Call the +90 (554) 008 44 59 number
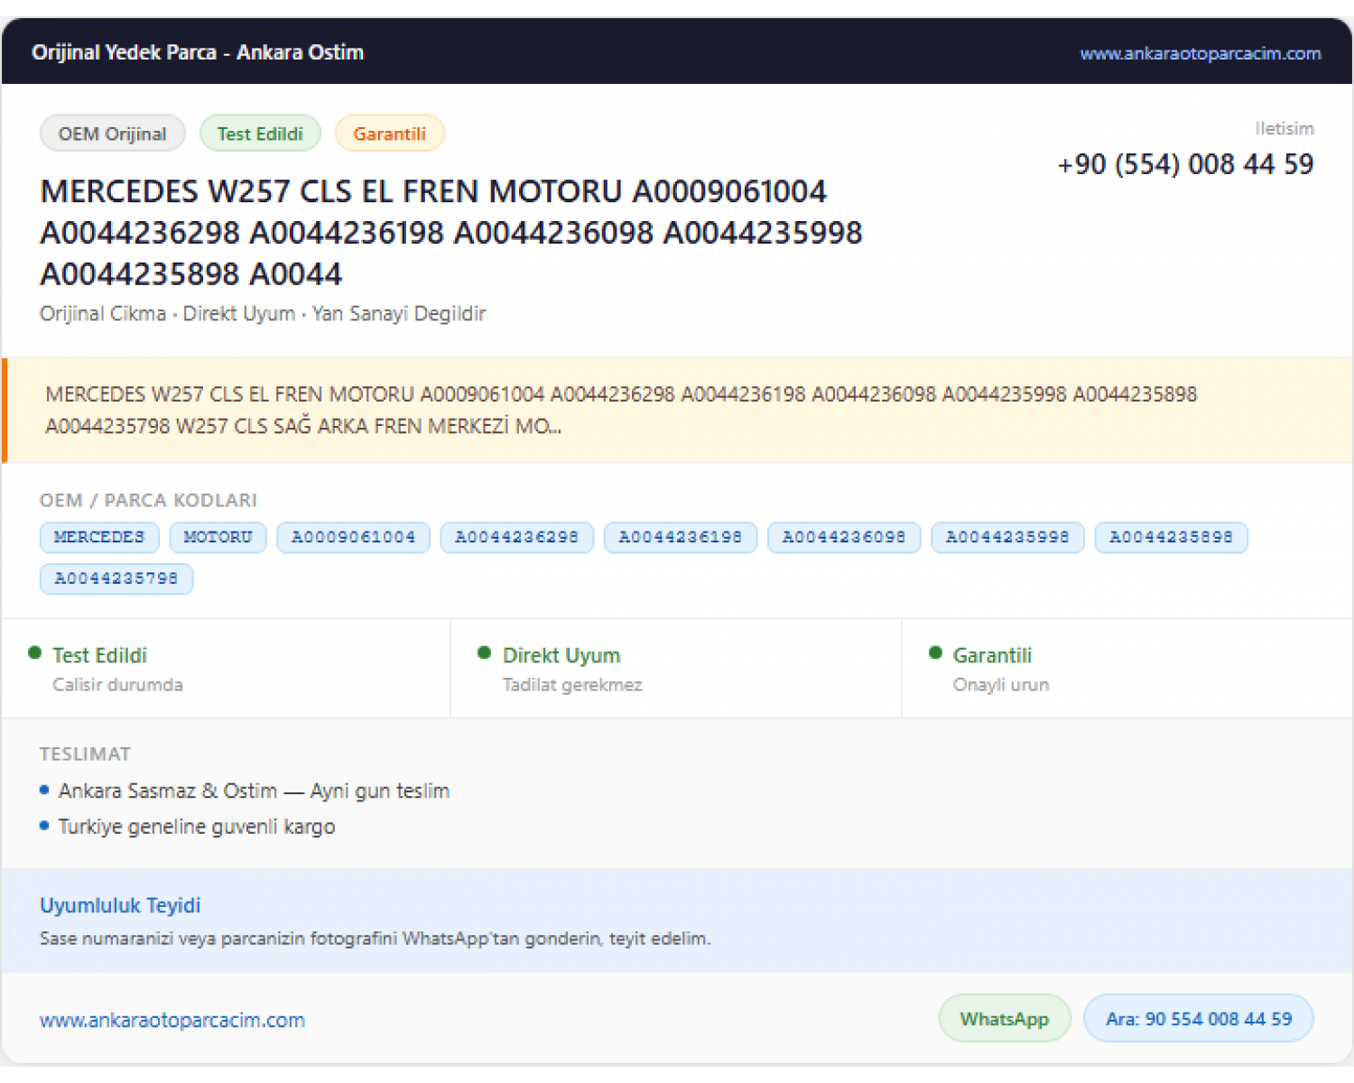Image resolution: width=1354 pixels, height=1083 pixels. pyautogui.click(x=1185, y=164)
